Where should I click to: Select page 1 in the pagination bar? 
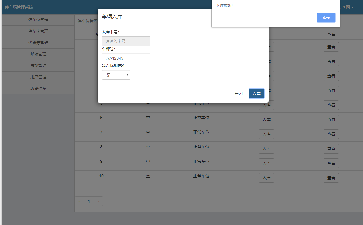click(89, 201)
